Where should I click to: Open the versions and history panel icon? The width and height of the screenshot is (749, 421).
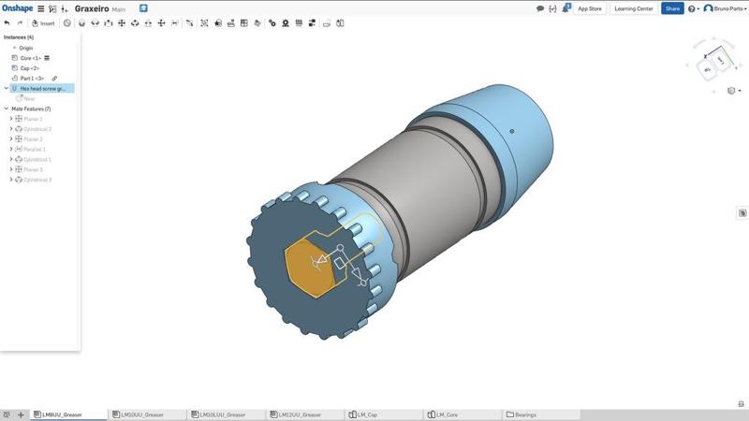pos(52,8)
